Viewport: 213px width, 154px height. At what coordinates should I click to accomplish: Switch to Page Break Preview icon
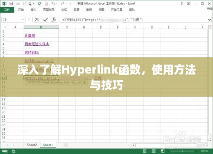click(163, 151)
